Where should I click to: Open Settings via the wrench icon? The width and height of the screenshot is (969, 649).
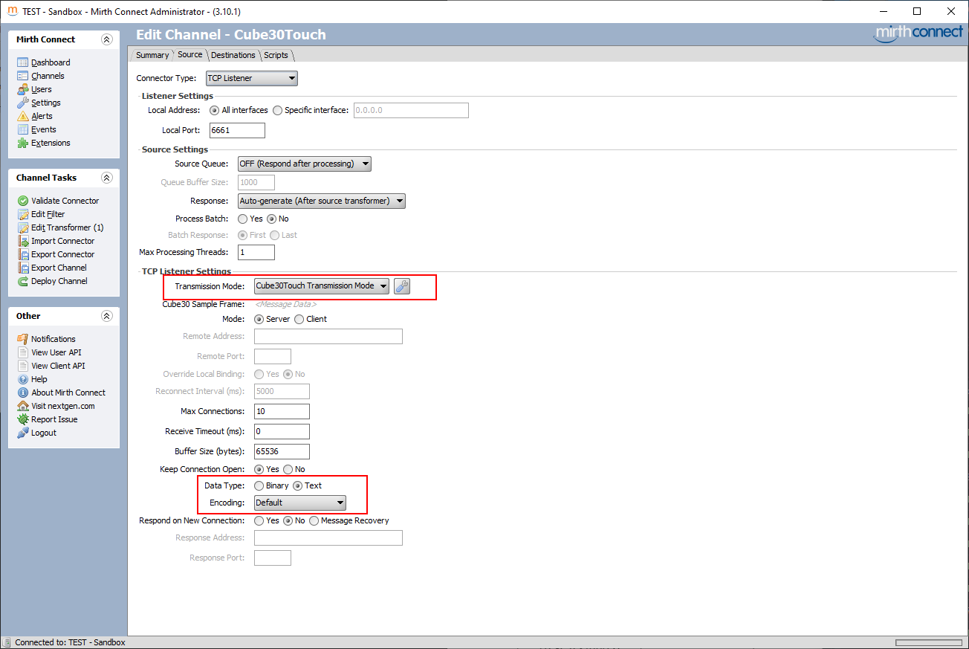pyautogui.click(x=23, y=103)
